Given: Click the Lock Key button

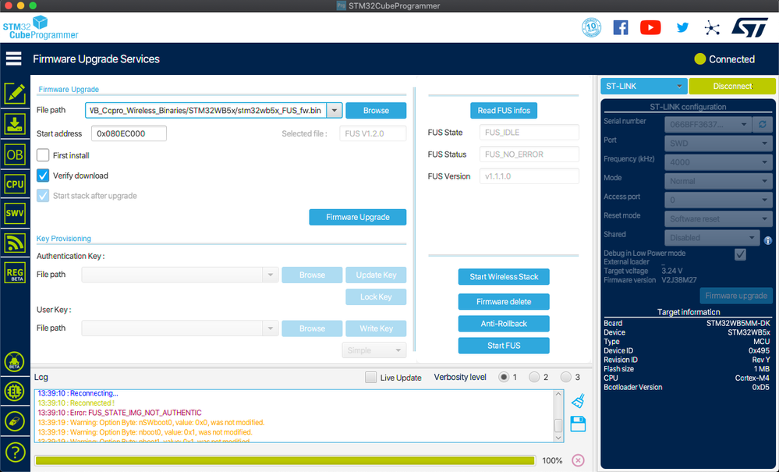Looking at the screenshot, I should (376, 296).
